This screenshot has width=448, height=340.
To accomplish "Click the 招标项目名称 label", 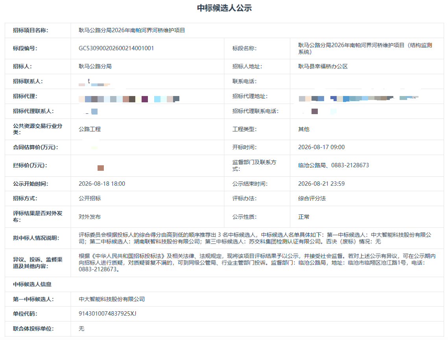I will (31, 30).
